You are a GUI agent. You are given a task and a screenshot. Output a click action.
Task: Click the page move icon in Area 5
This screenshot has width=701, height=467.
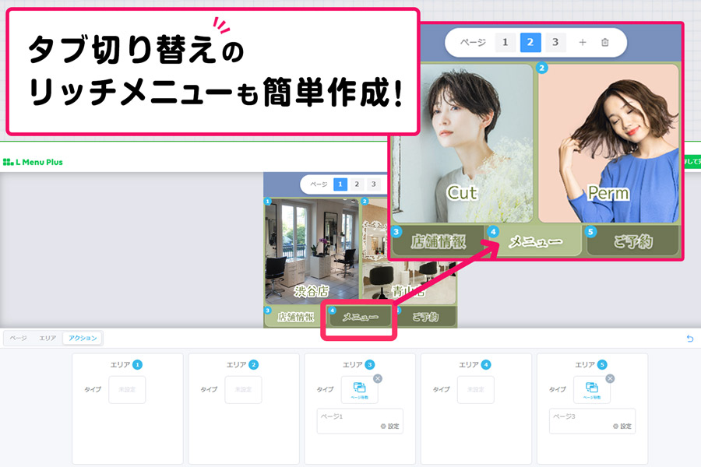click(591, 389)
